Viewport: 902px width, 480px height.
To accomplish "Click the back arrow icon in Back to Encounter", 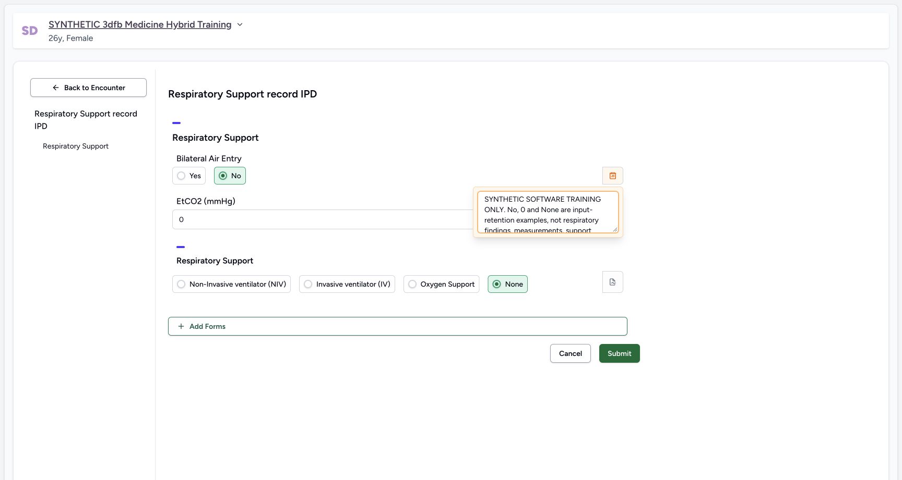I will tap(56, 88).
